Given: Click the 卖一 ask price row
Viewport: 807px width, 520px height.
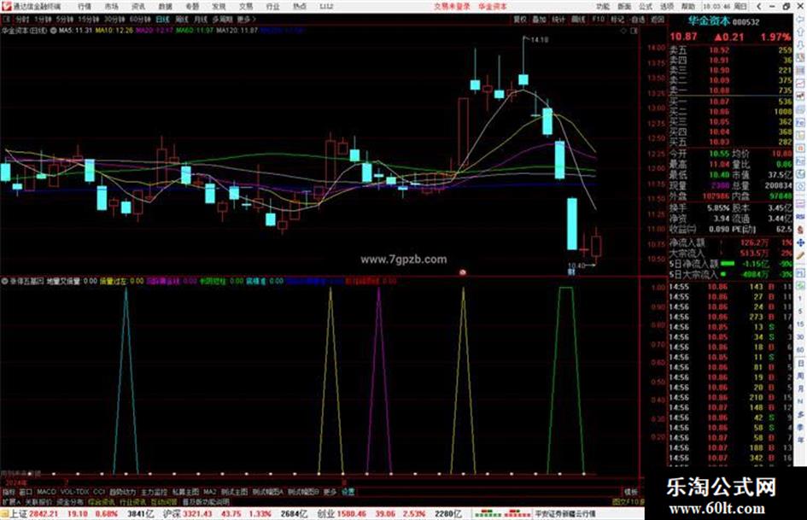Looking at the screenshot, I should click(730, 91).
